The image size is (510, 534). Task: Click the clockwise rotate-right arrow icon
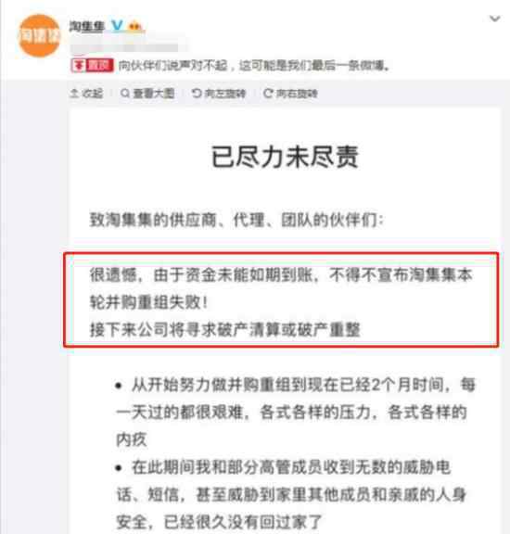click(268, 93)
